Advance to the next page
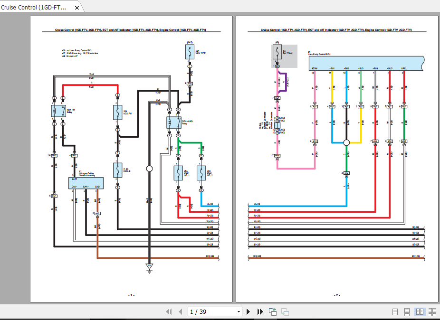The image size is (440, 320). pos(249,311)
